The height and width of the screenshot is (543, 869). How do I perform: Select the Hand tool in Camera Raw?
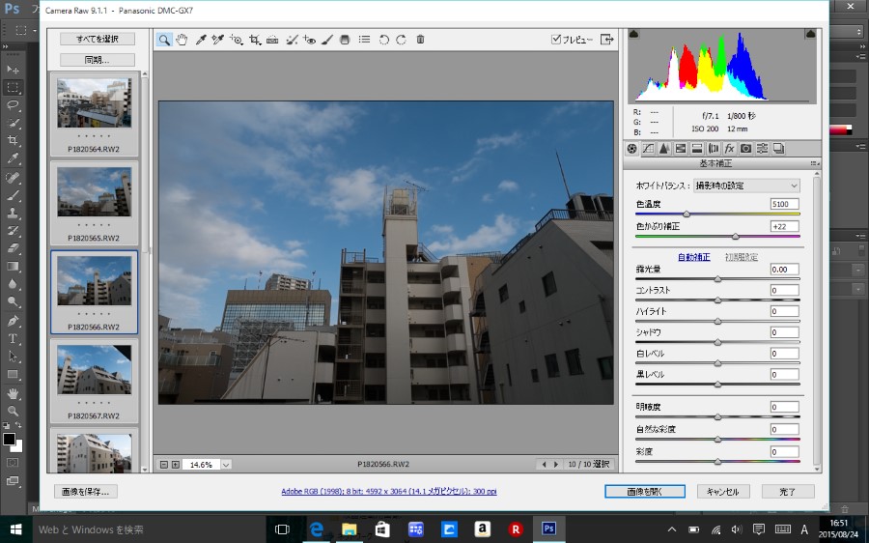pyautogui.click(x=182, y=40)
